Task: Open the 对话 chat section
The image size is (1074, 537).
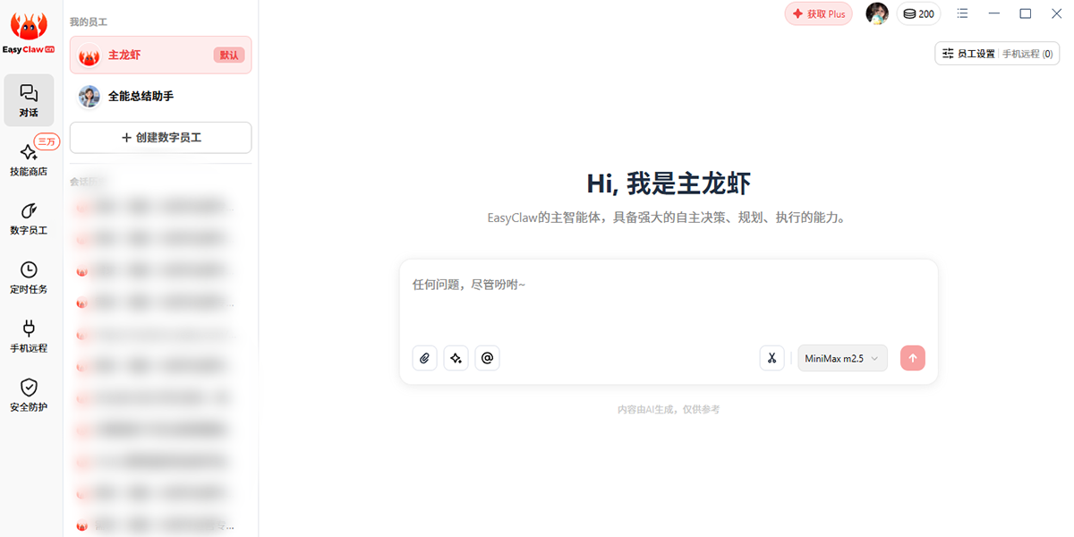Action: pyautogui.click(x=29, y=100)
